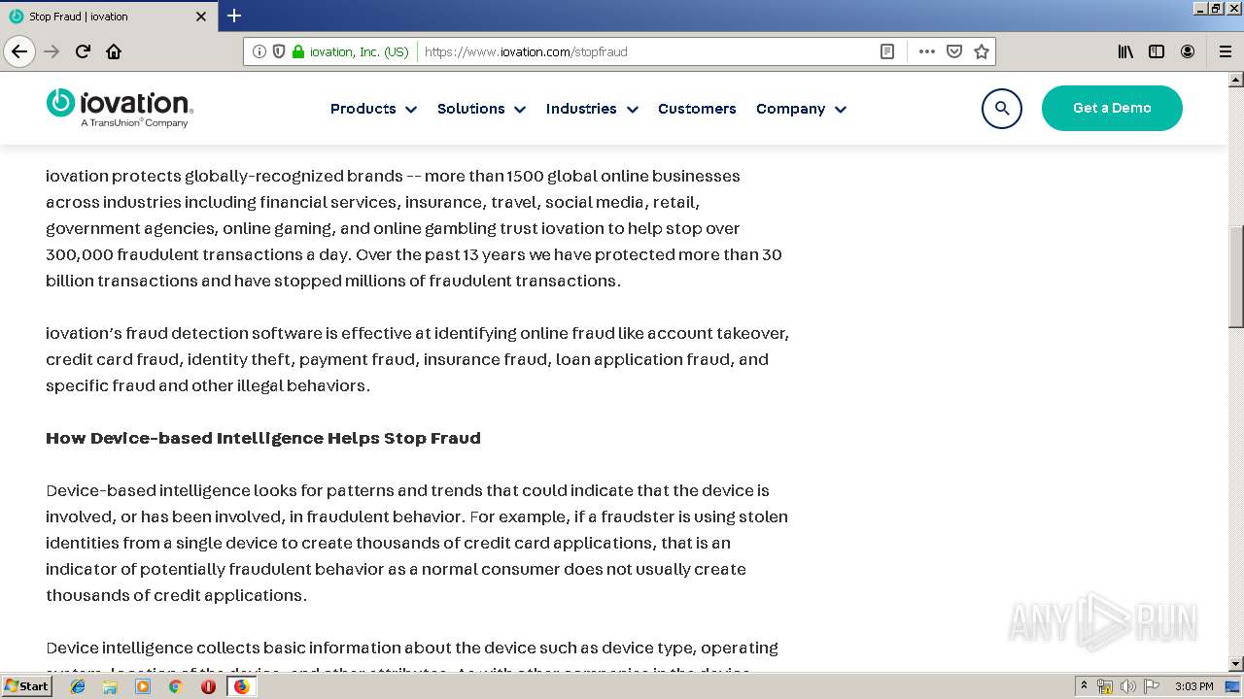Click the 3:03 PM system clock

click(x=1193, y=686)
